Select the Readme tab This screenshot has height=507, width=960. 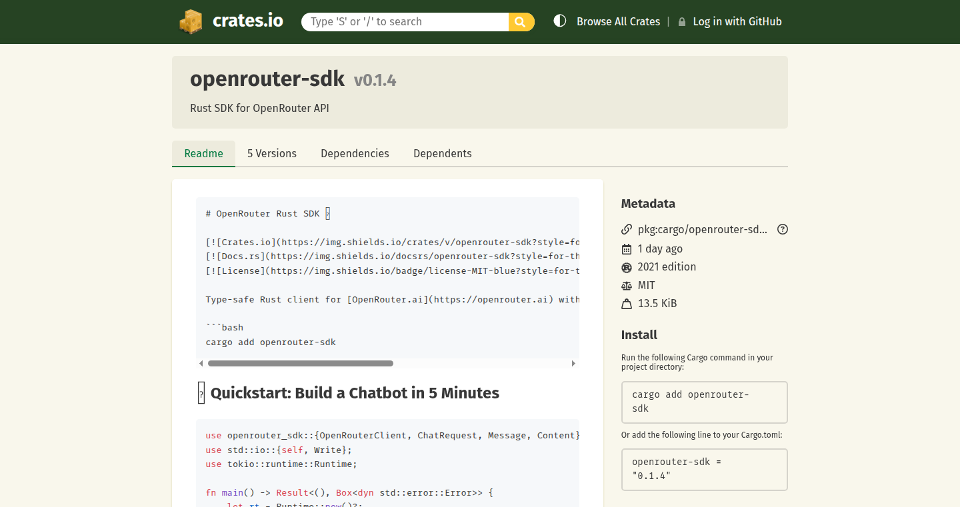(203, 153)
